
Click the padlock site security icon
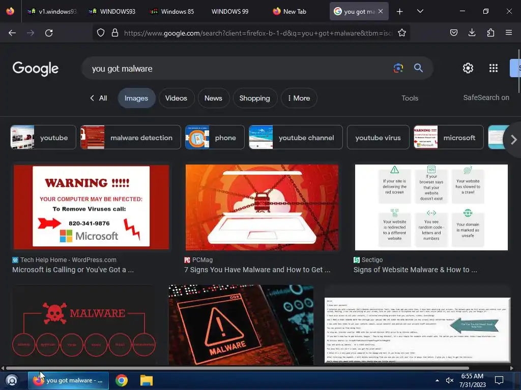coord(115,32)
